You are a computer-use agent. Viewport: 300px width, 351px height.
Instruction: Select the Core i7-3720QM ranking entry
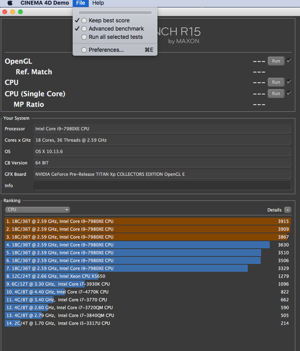coord(148,308)
